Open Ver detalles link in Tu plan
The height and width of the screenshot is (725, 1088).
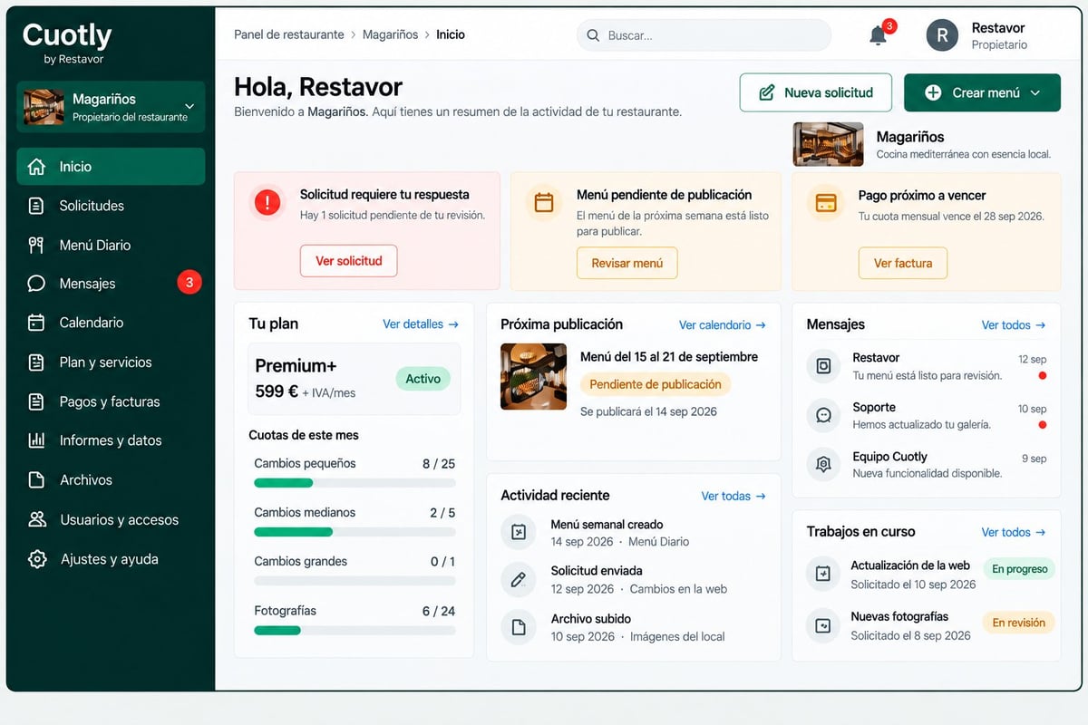421,324
